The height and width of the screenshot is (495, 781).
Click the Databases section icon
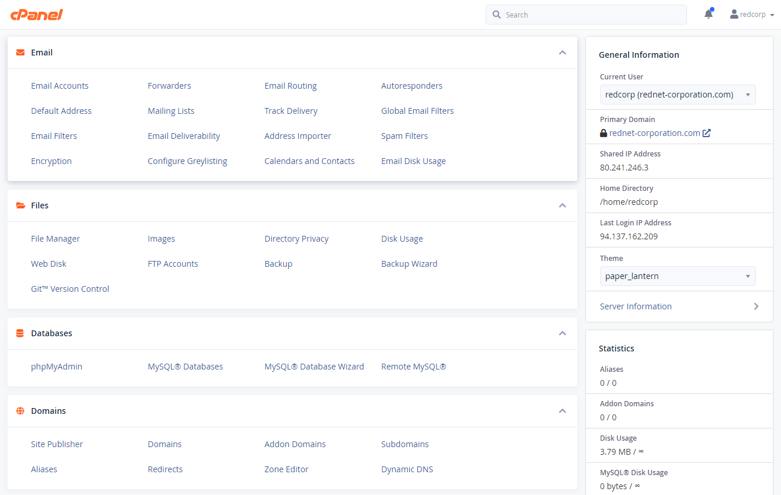pyautogui.click(x=20, y=333)
